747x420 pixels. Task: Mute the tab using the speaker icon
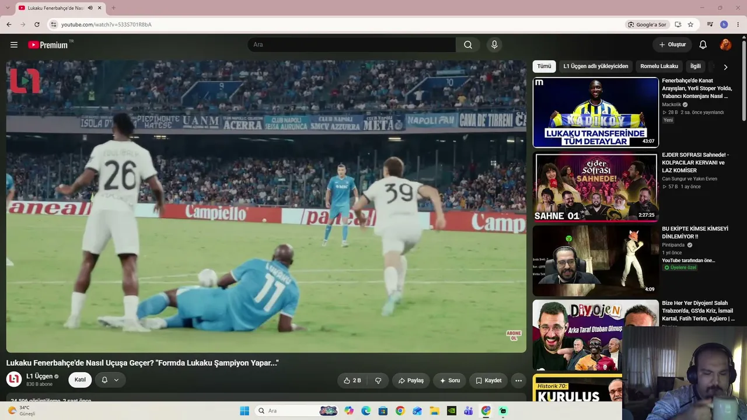(x=90, y=8)
